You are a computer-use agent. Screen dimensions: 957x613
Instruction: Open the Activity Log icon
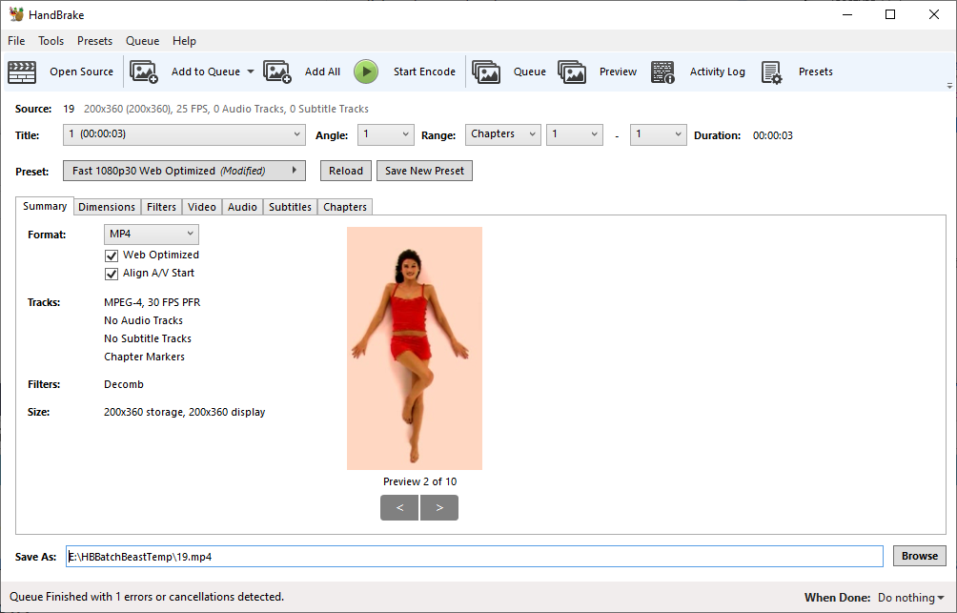663,72
